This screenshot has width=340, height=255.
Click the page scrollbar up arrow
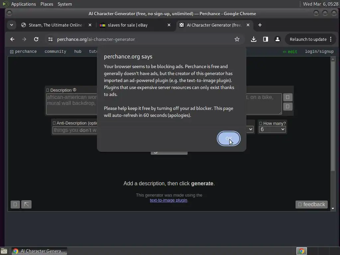coord(333,59)
